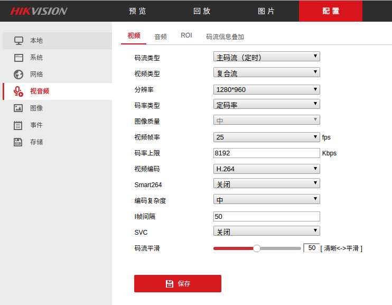The image size is (392, 305).
Task: Click the 分辨率 label
Action: pyautogui.click(x=144, y=89)
